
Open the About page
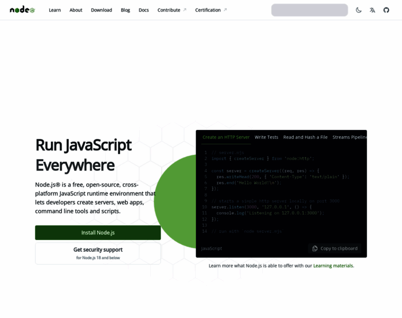pyautogui.click(x=76, y=10)
